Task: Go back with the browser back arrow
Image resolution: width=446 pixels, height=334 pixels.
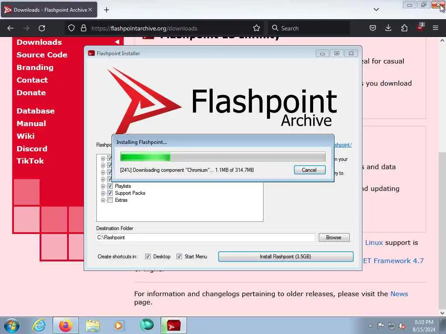Action: 10,28
